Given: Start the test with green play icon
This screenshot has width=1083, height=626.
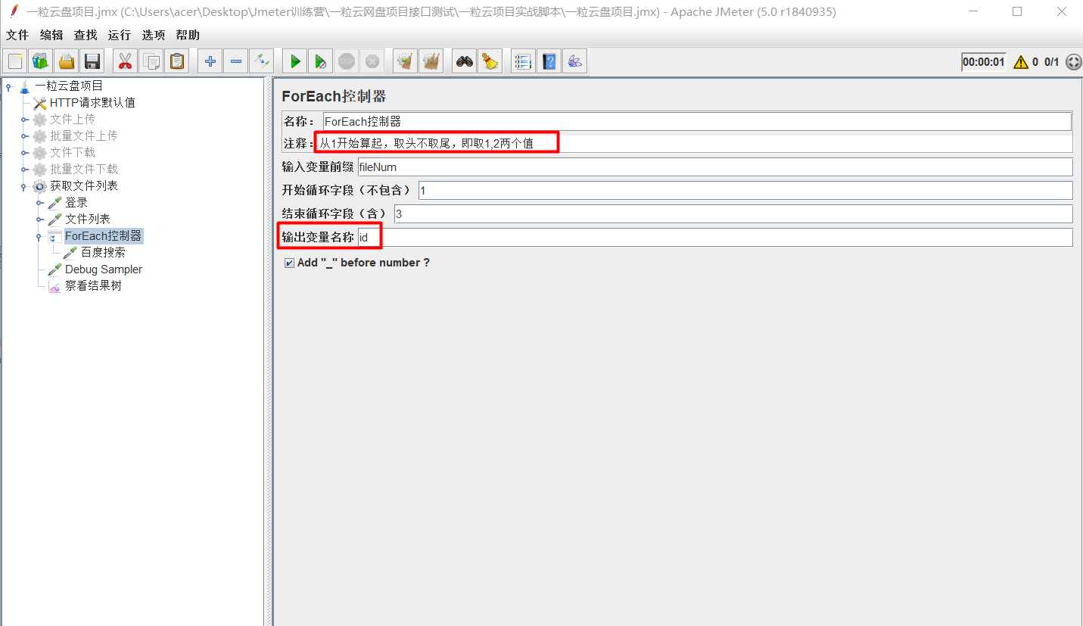Looking at the screenshot, I should (295, 61).
